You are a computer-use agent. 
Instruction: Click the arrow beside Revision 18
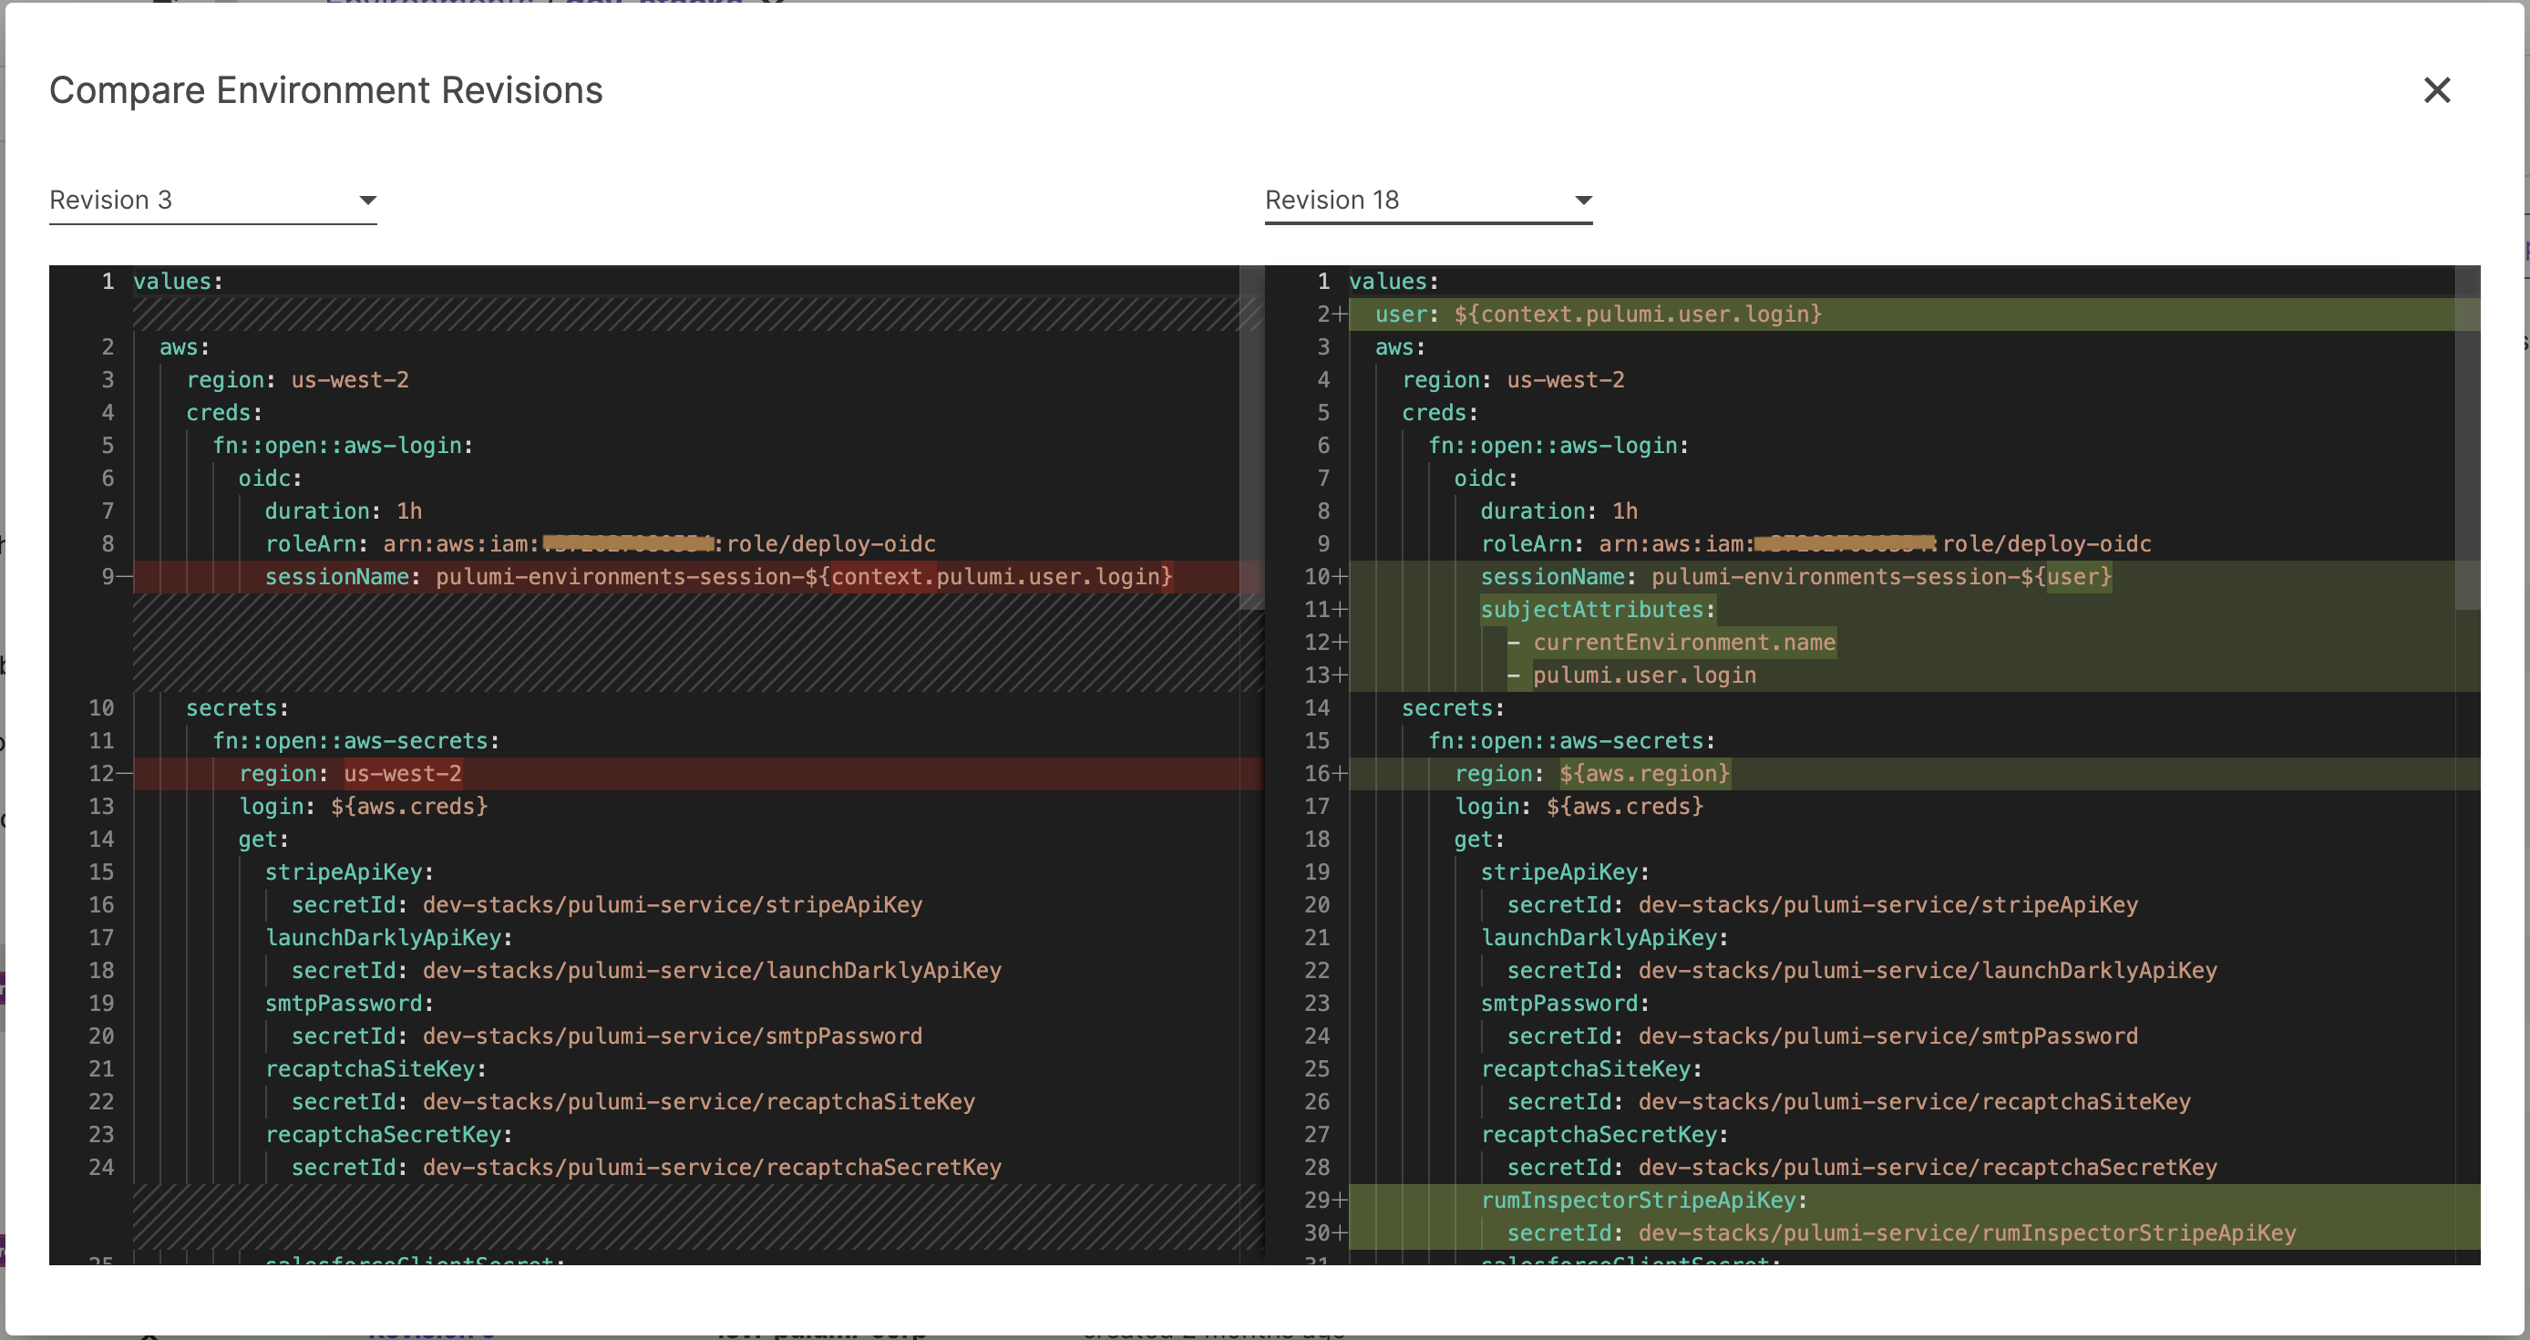(x=1582, y=201)
